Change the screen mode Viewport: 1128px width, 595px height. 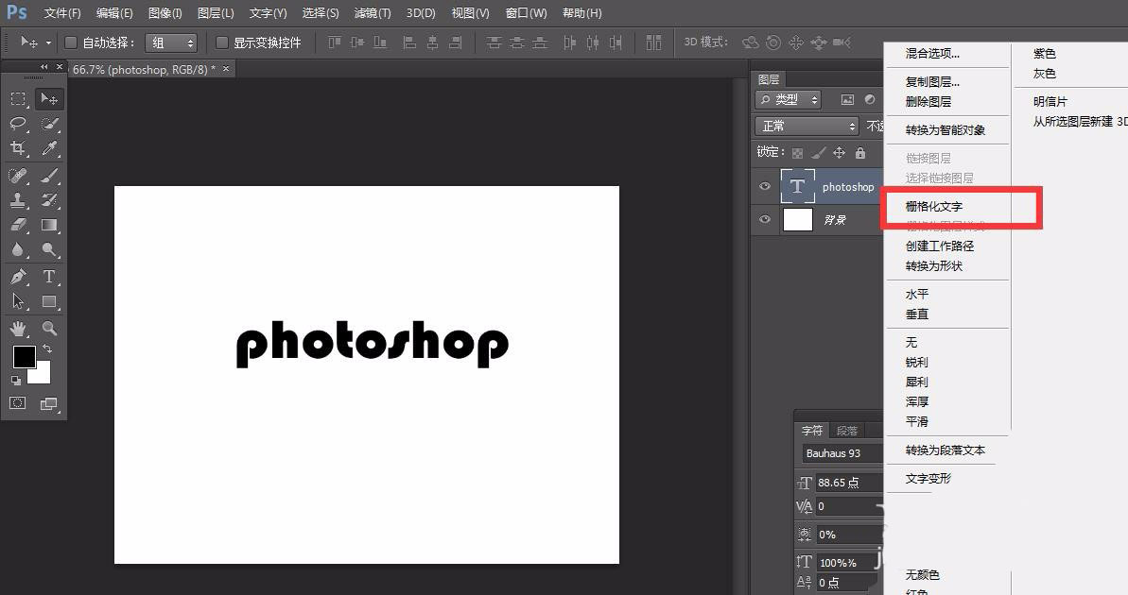click(x=49, y=403)
